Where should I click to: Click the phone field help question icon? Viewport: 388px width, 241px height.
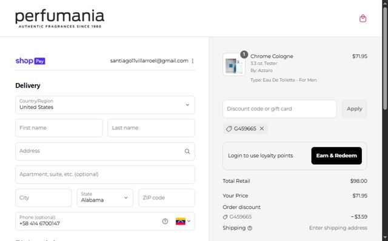click(165, 221)
